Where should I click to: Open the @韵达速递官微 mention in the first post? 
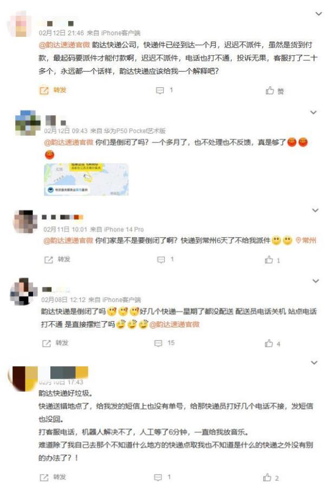tap(64, 45)
